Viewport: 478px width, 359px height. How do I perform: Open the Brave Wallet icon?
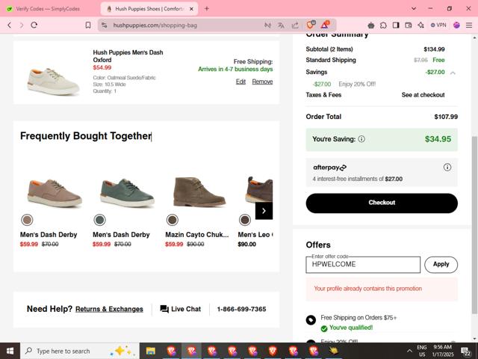click(x=409, y=25)
